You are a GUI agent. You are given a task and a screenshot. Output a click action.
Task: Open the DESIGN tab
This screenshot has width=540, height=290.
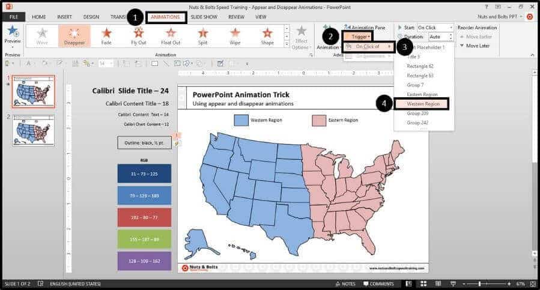(91, 17)
